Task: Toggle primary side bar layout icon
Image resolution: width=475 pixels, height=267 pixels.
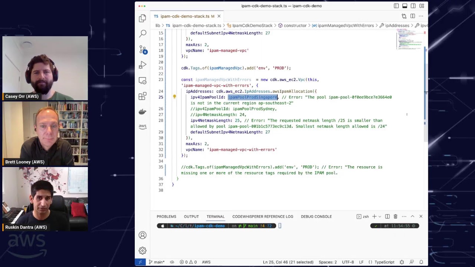Action: [x=396, y=6]
